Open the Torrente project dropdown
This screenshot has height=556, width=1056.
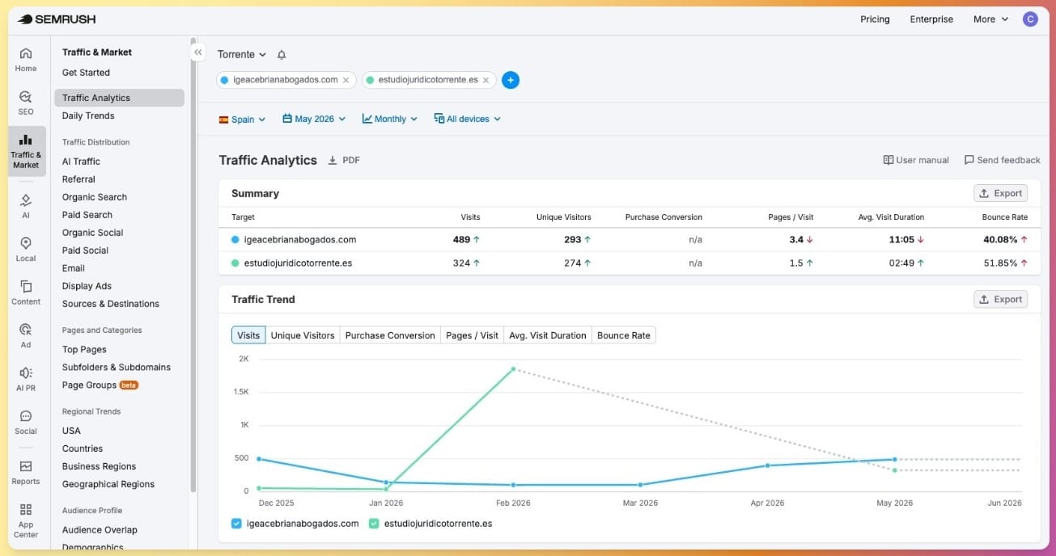click(x=241, y=55)
